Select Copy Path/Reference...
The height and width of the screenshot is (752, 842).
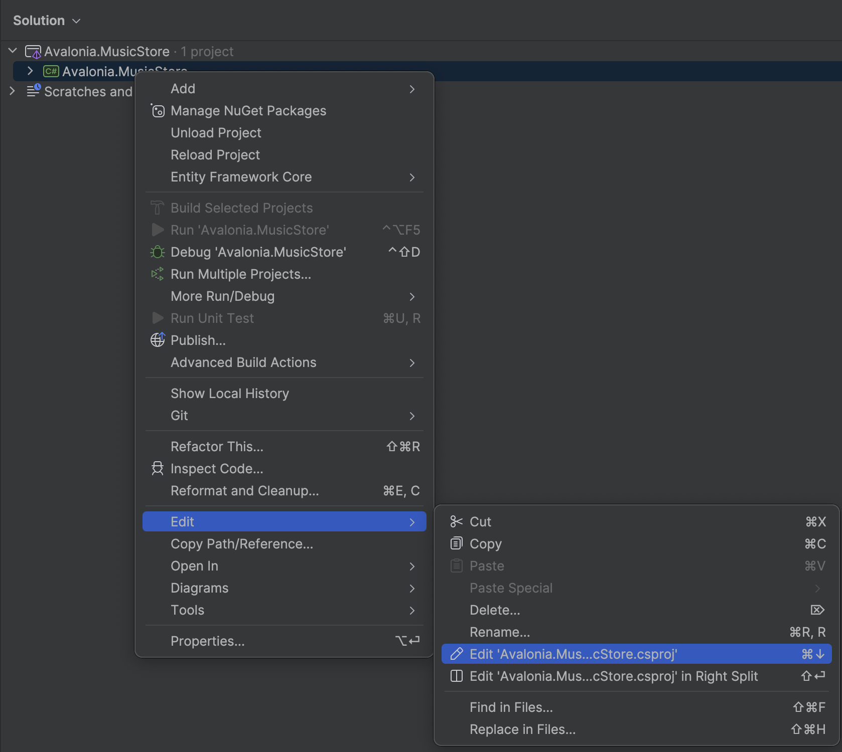tap(285, 544)
